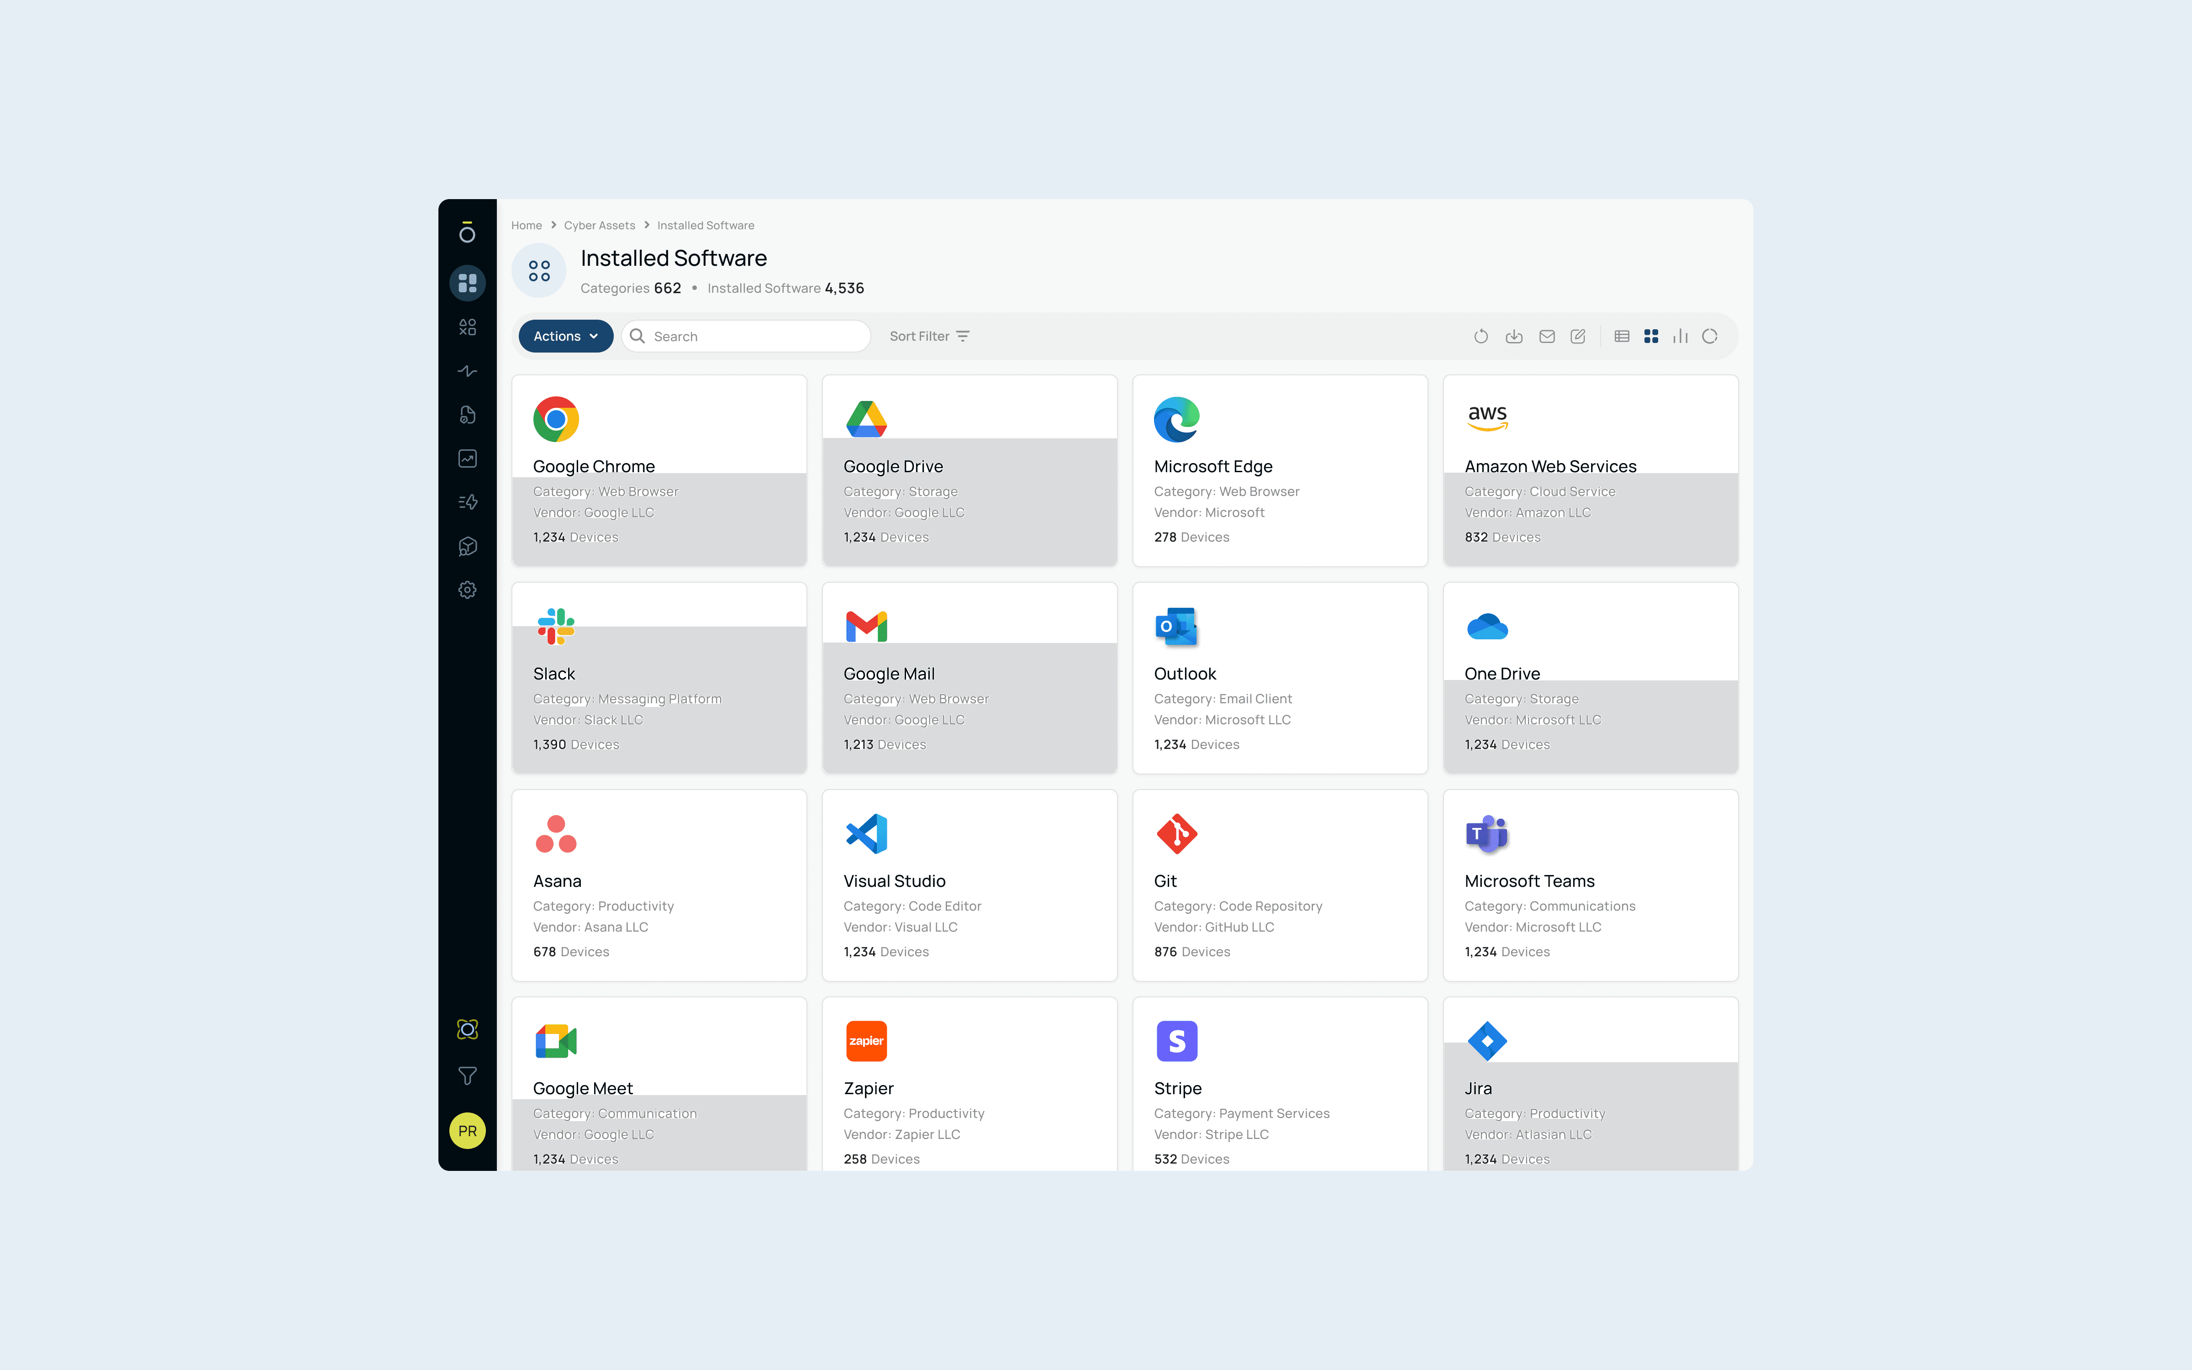Click the Microsoft Teams logo

click(x=1487, y=833)
